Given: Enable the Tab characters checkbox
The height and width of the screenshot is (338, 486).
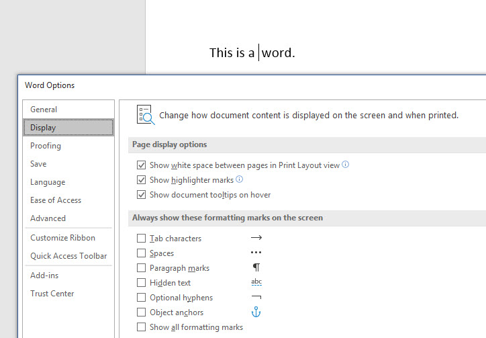Looking at the screenshot, I should pos(142,239).
